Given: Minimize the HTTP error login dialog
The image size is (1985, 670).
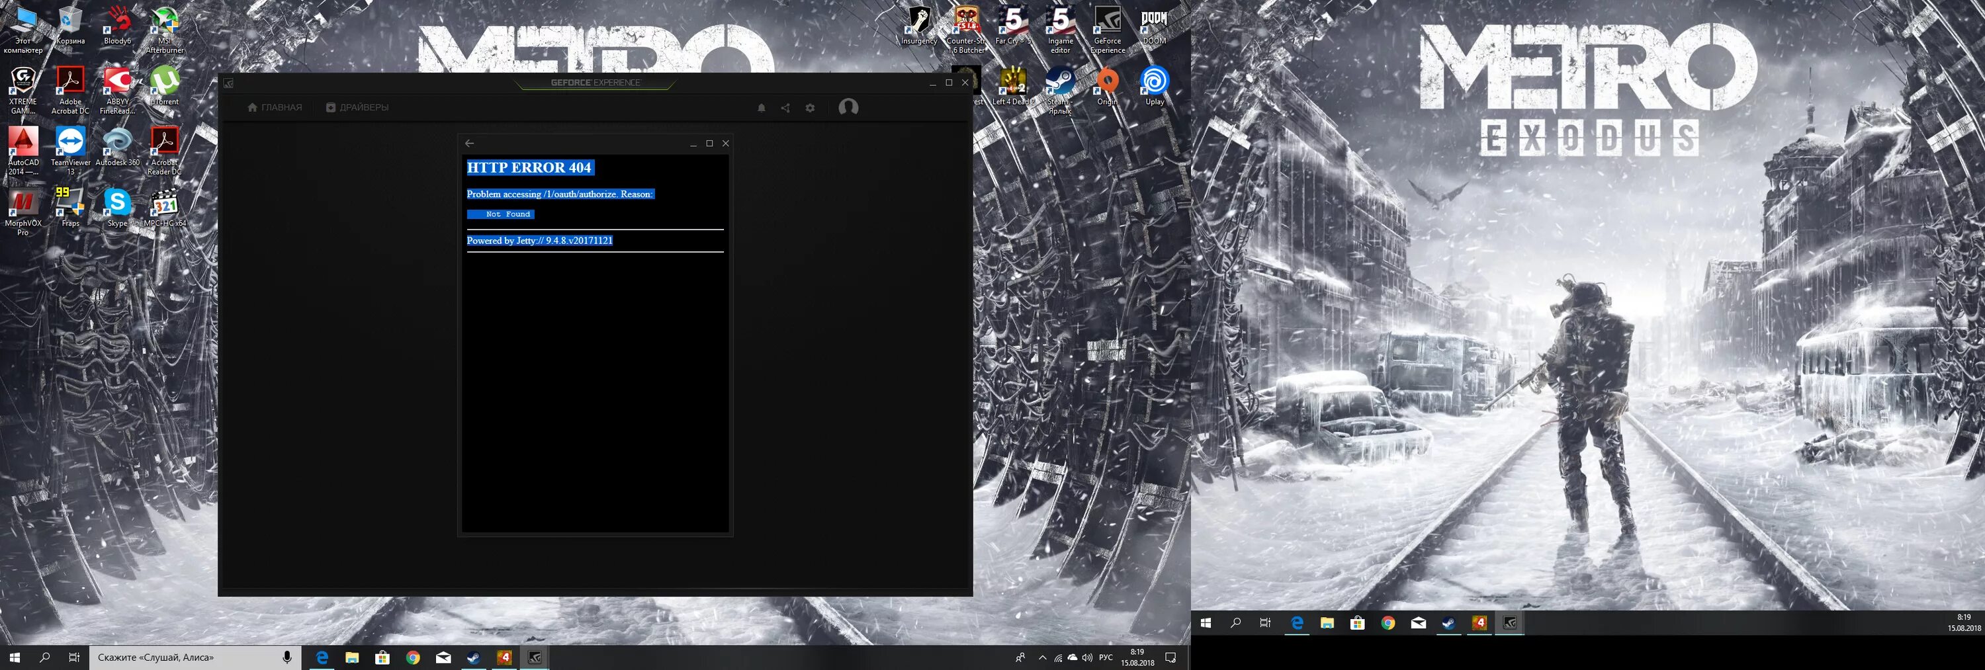Looking at the screenshot, I should click(693, 144).
